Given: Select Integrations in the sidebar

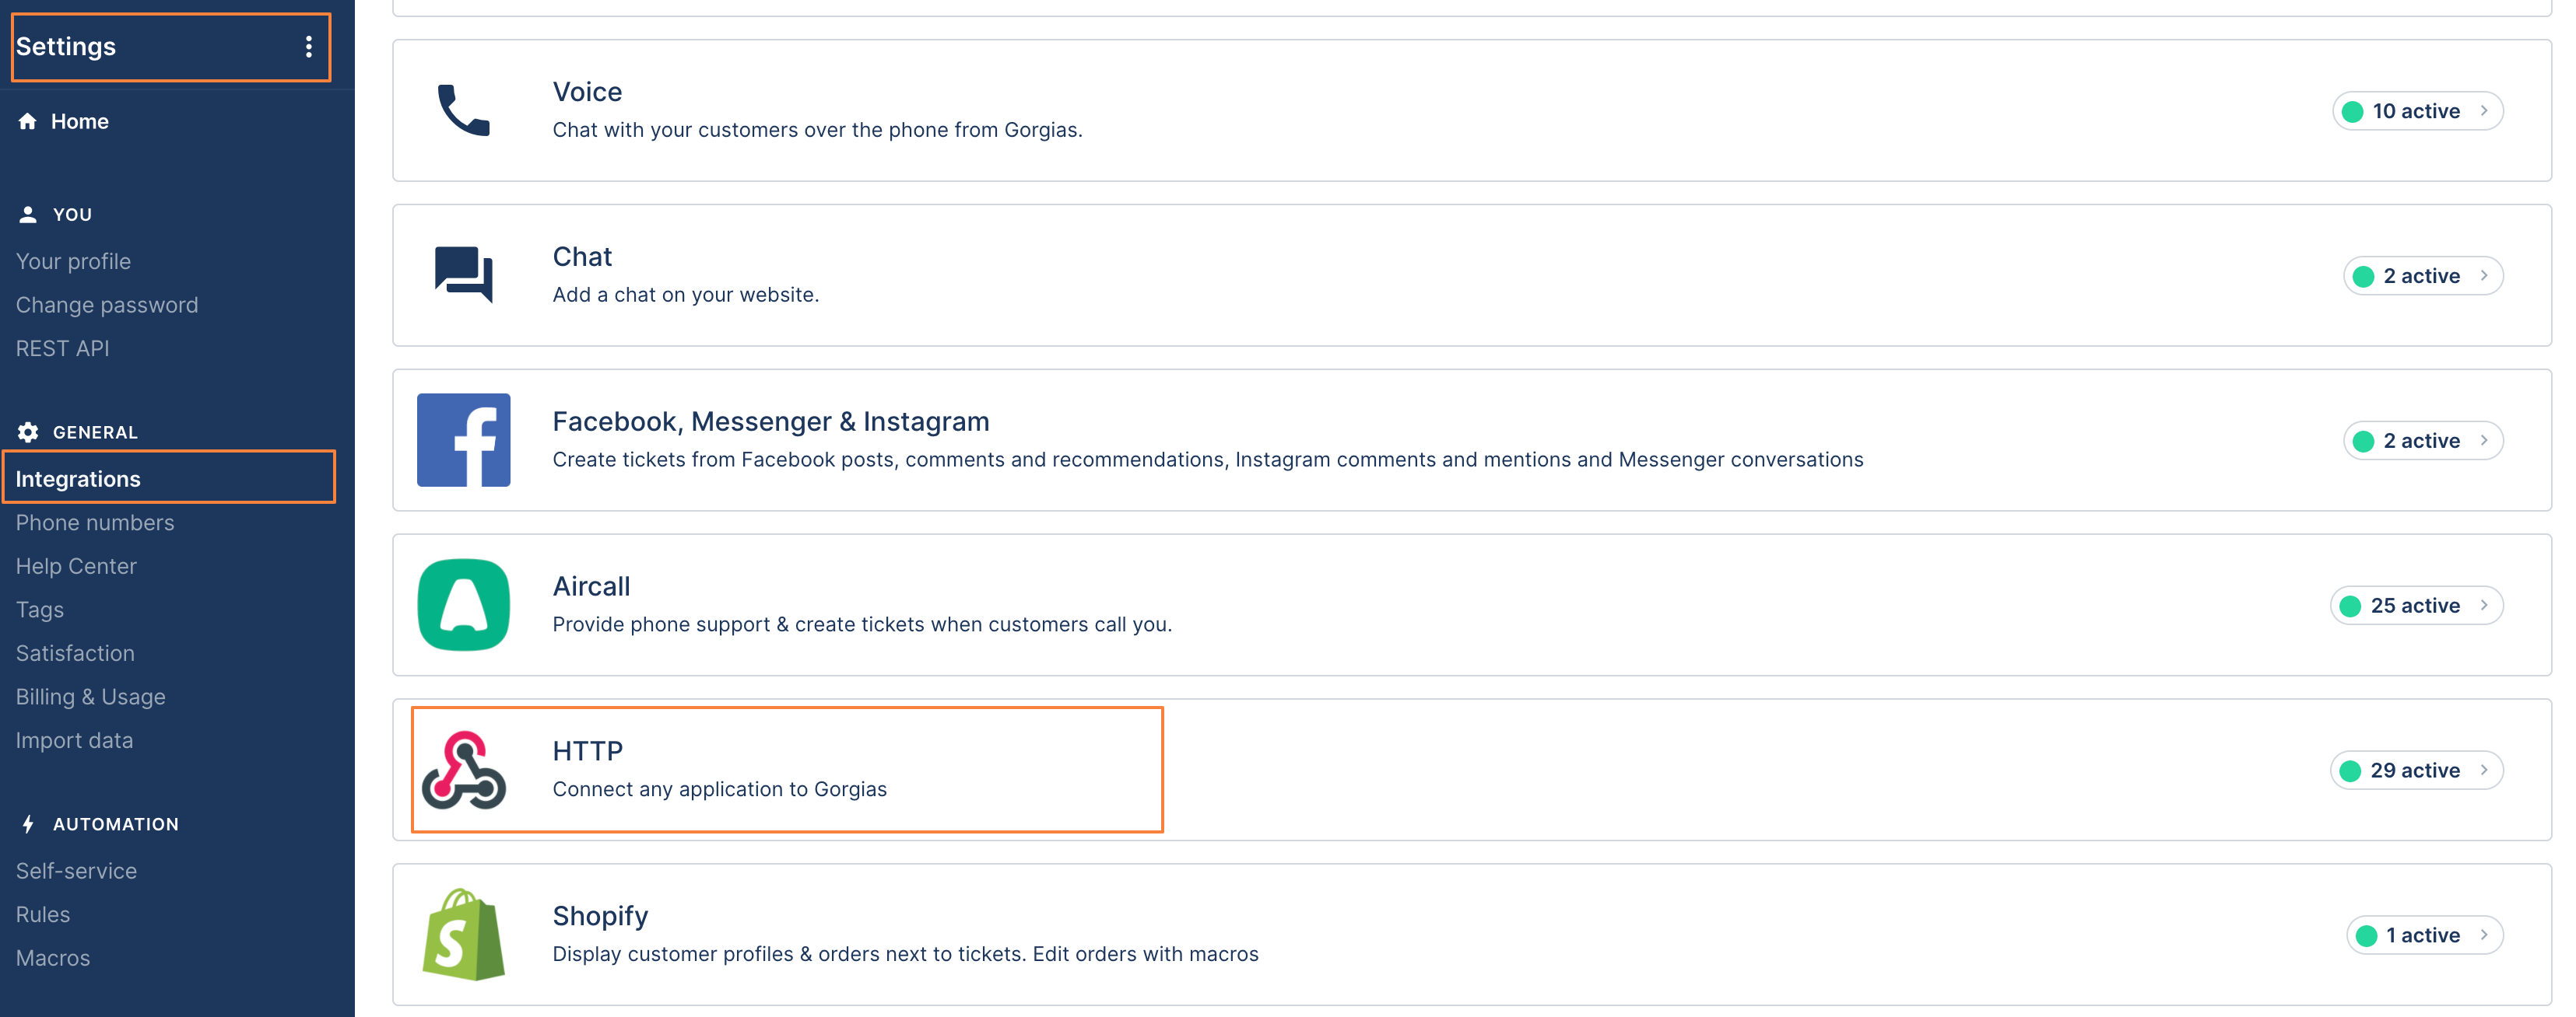Looking at the screenshot, I should point(78,478).
